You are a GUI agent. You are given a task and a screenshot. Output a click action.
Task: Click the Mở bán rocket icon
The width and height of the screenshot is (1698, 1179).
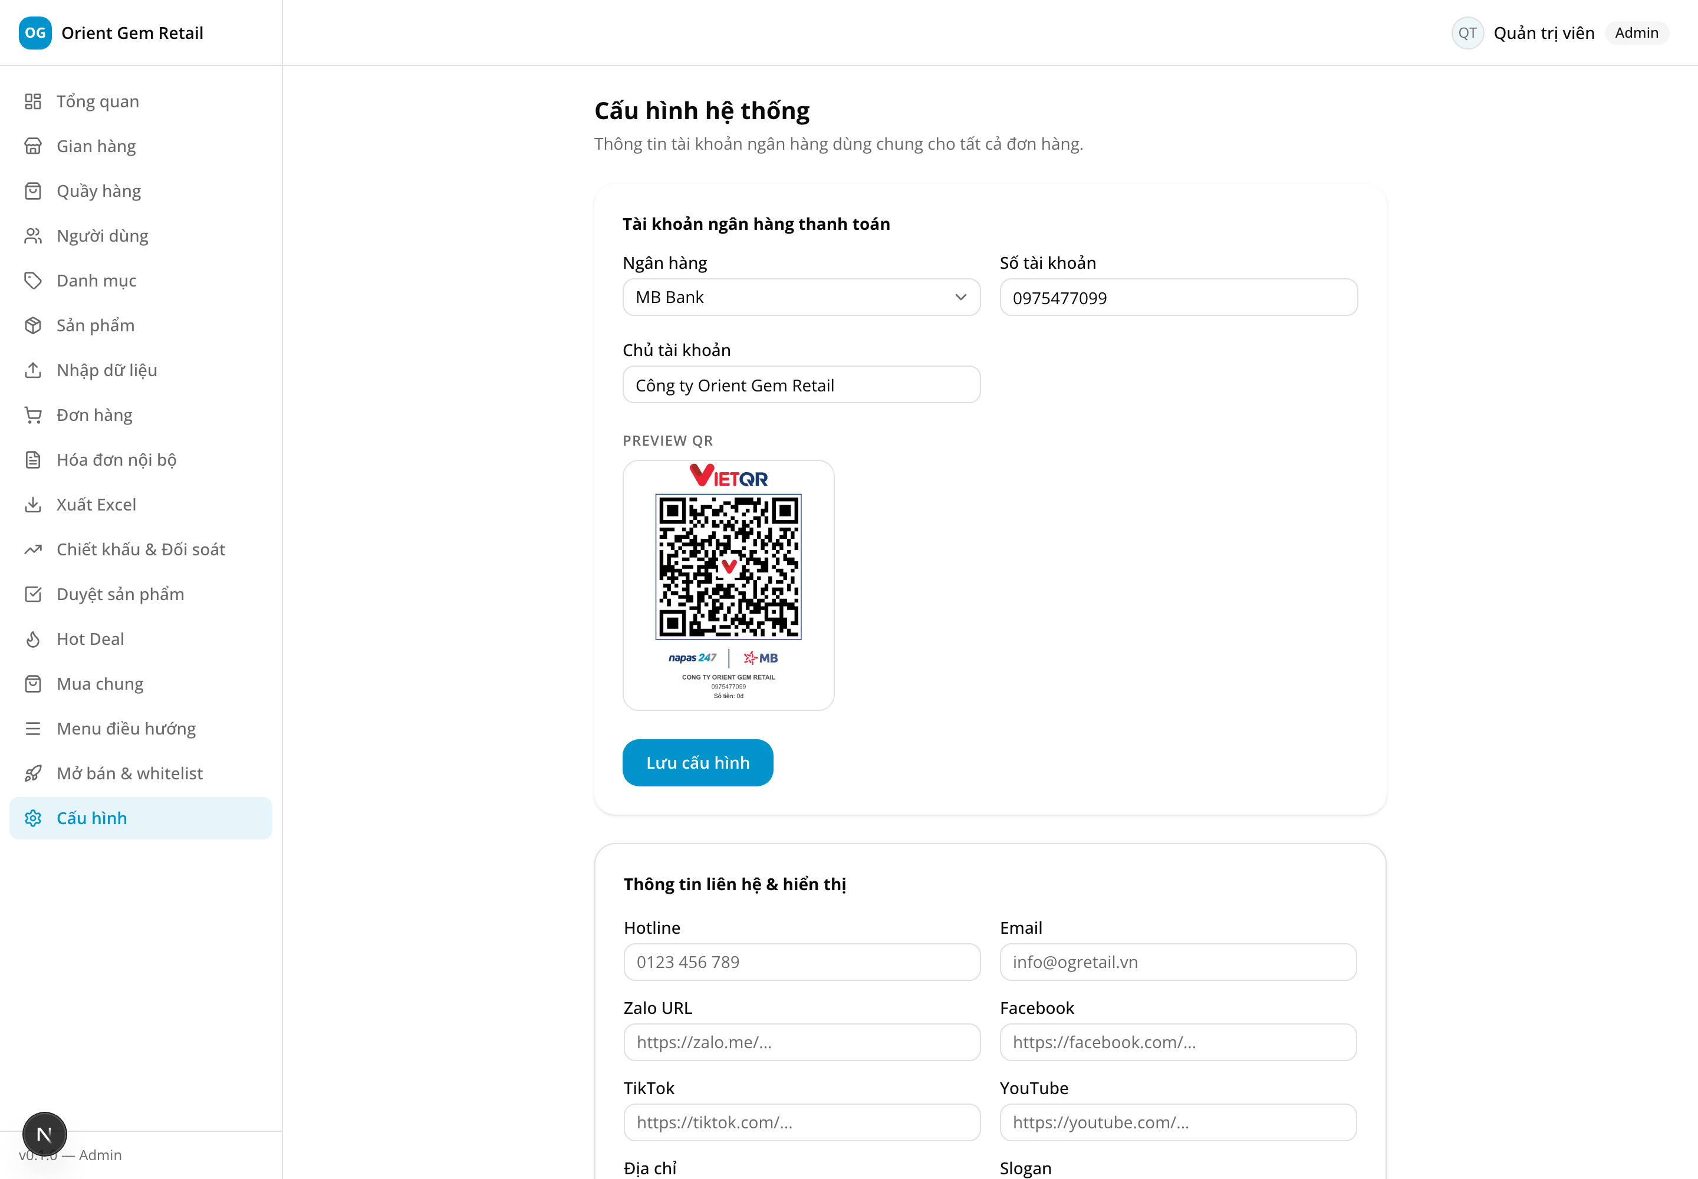click(x=33, y=773)
